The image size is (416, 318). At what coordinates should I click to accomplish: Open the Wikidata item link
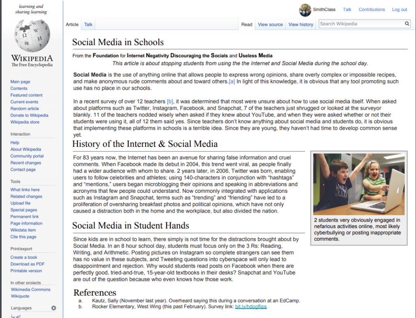[x=23, y=230]
